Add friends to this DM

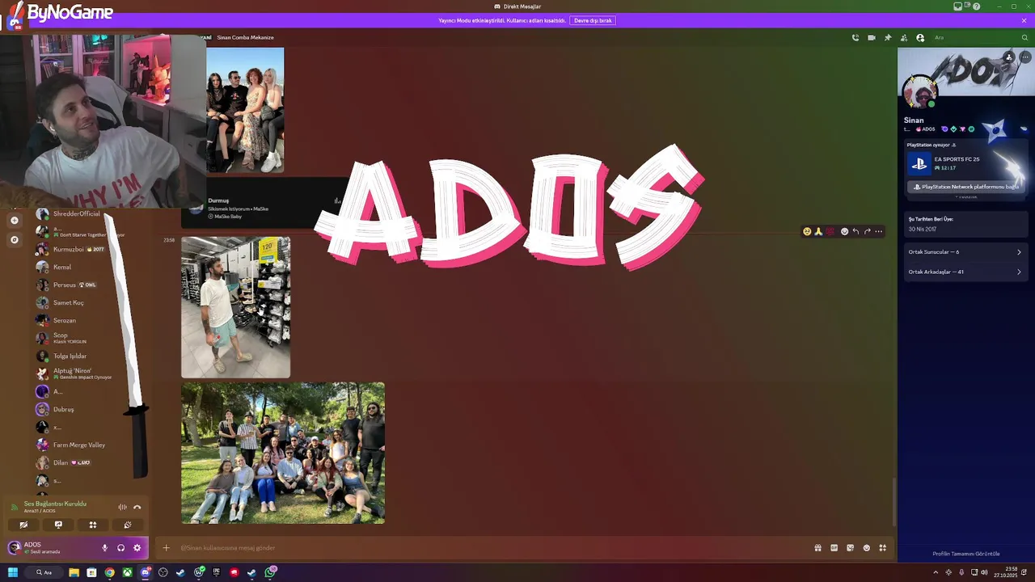(904, 37)
